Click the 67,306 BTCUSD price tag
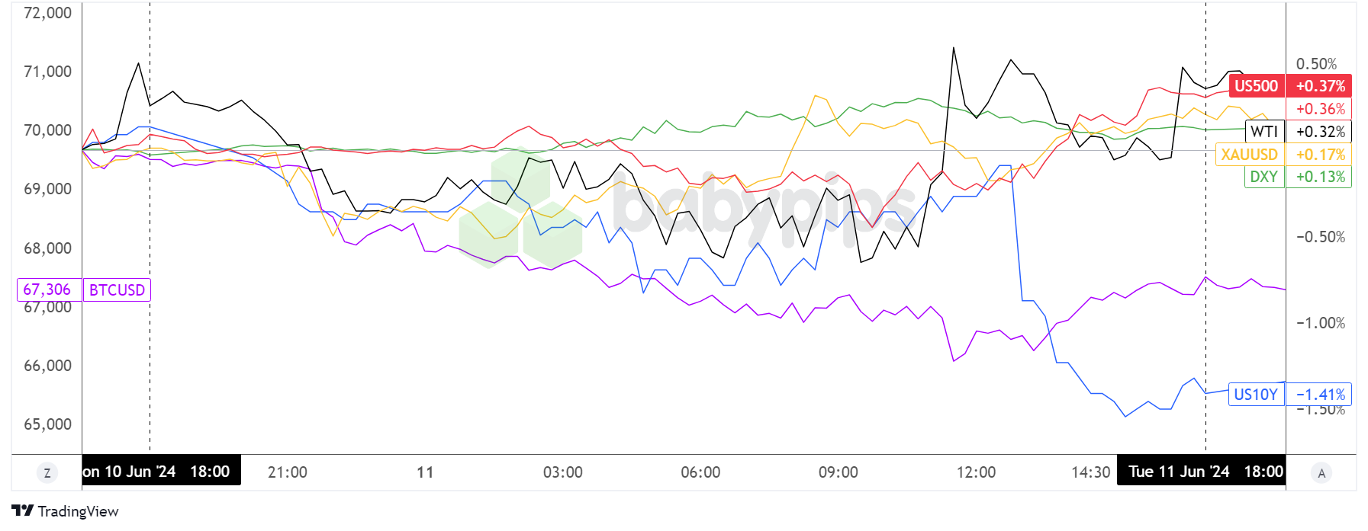Image resolution: width=1368 pixels, height=531 pixels. [x=47, y=290]
